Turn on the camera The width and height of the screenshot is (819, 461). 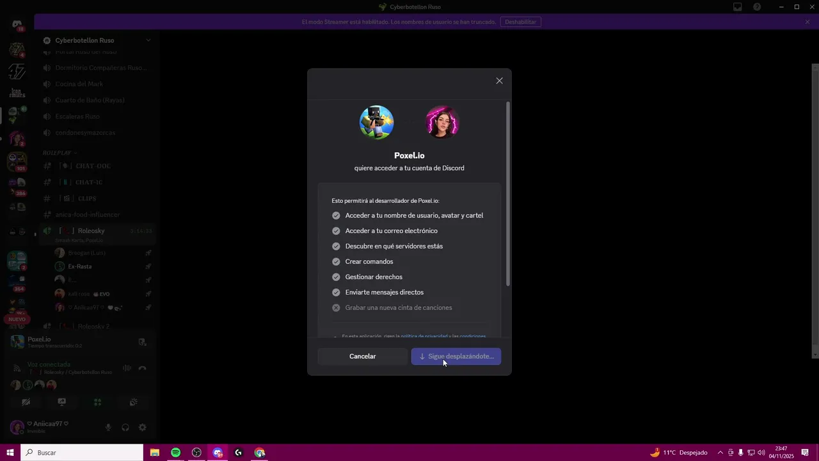(x=26, y=402)
